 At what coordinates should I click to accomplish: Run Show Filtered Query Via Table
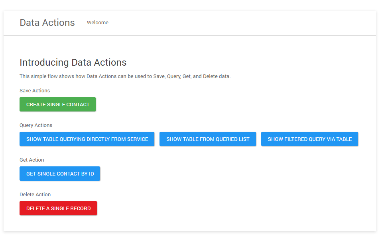coord(309,139)
